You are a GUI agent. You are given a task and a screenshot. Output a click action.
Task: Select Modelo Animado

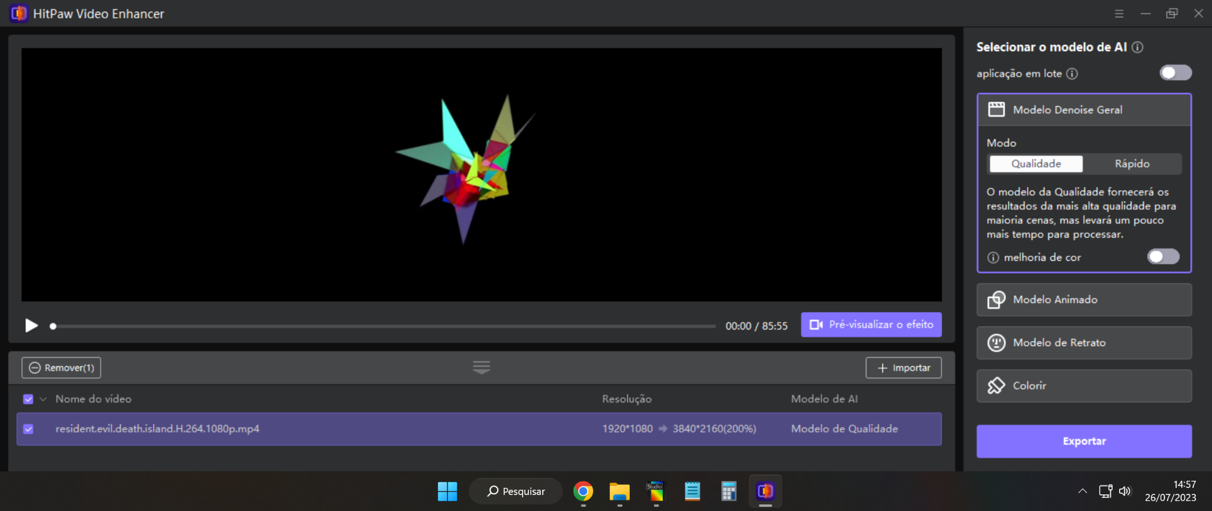(x=1084, y=300)
